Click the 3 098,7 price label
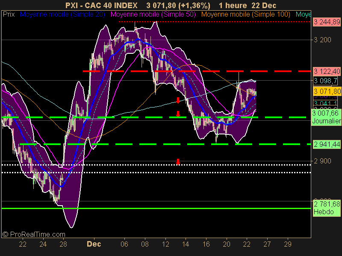 pyautogui.click(x=325, y=81)
